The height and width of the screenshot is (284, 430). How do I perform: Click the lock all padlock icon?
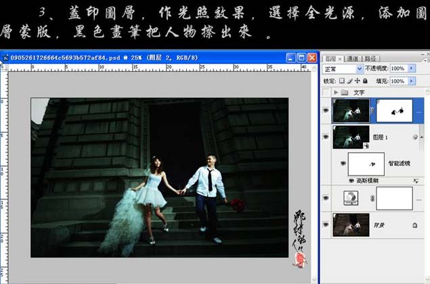pyautogui.click(x=365, y=81)
